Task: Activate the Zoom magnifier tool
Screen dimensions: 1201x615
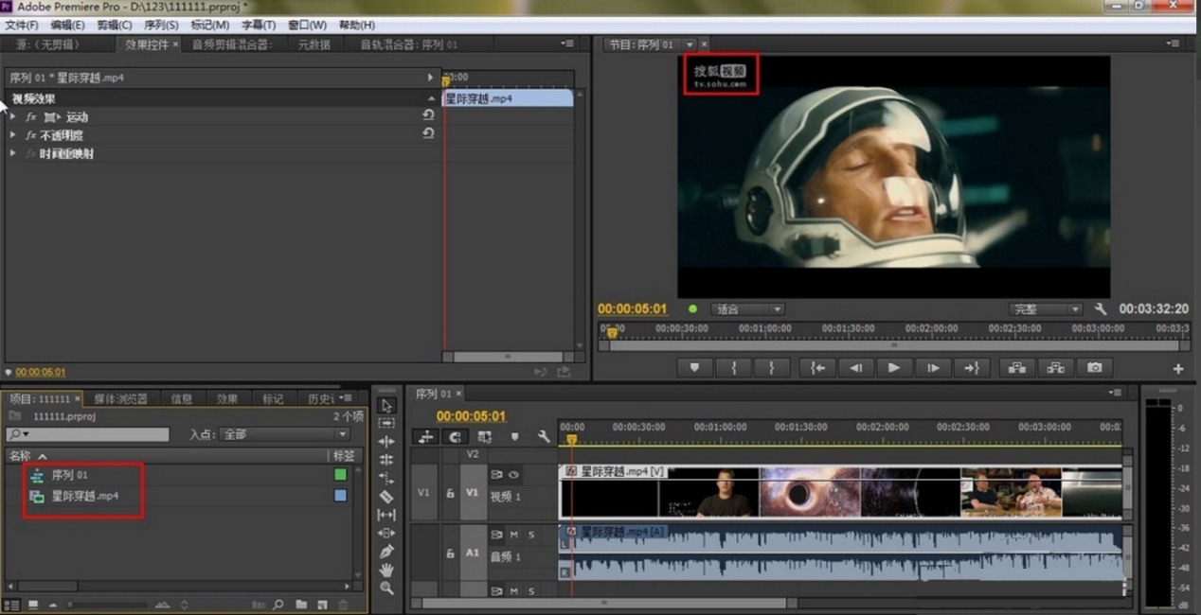Action: click(386, 588)
